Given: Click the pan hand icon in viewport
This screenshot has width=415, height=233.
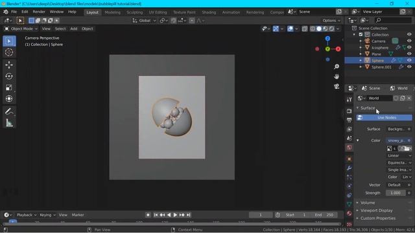Looking at the screenshot, I should coord(337,76).
